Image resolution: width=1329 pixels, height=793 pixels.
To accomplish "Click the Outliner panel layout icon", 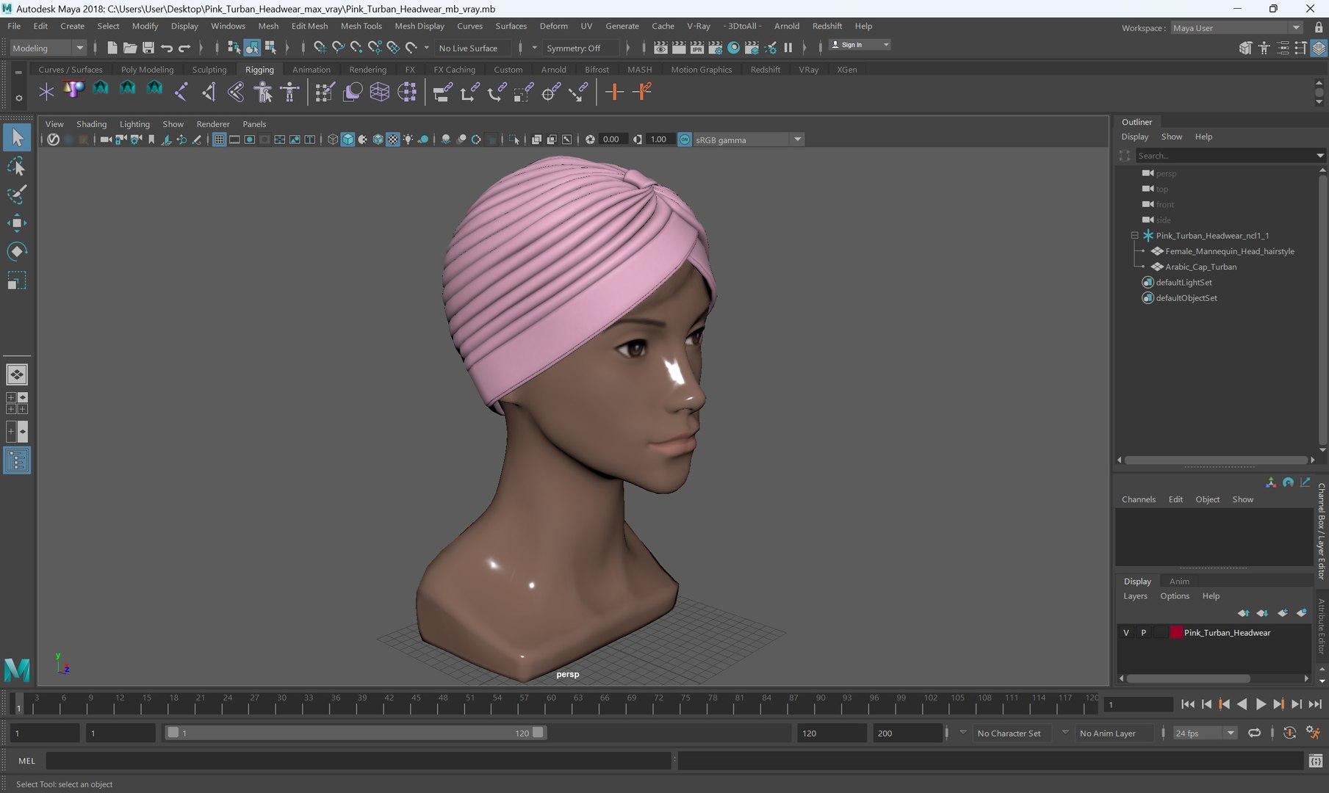I will point(16,460).
